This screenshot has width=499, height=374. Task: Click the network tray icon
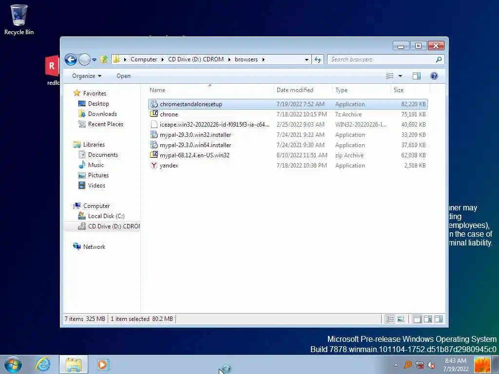(x=420, y=365)
